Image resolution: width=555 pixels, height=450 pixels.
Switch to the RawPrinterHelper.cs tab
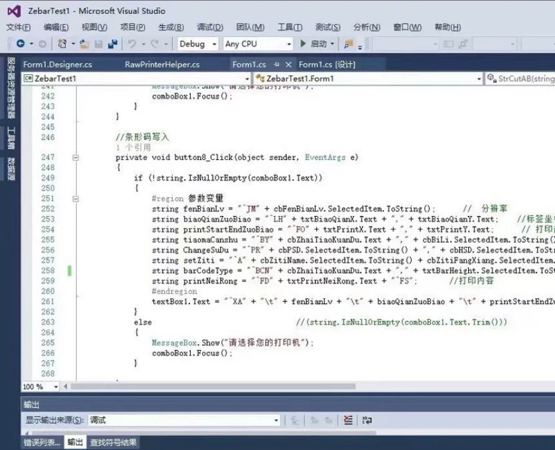[x=162, y=65]
